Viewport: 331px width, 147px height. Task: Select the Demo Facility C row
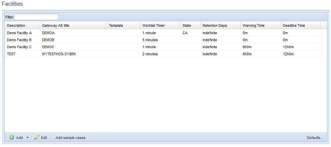[163, 47]
